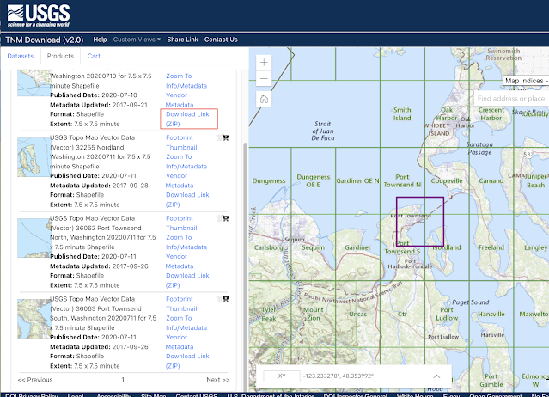Open Contact Us in the top bar
549x397 pixels.
click(221, 40)
